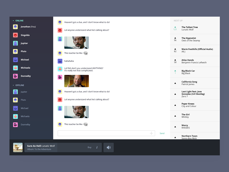The height and width of the screenshot is (172, 229).
Task: Upvote The Tallest Tree by Lunatic Wolf
Action: 175,27
